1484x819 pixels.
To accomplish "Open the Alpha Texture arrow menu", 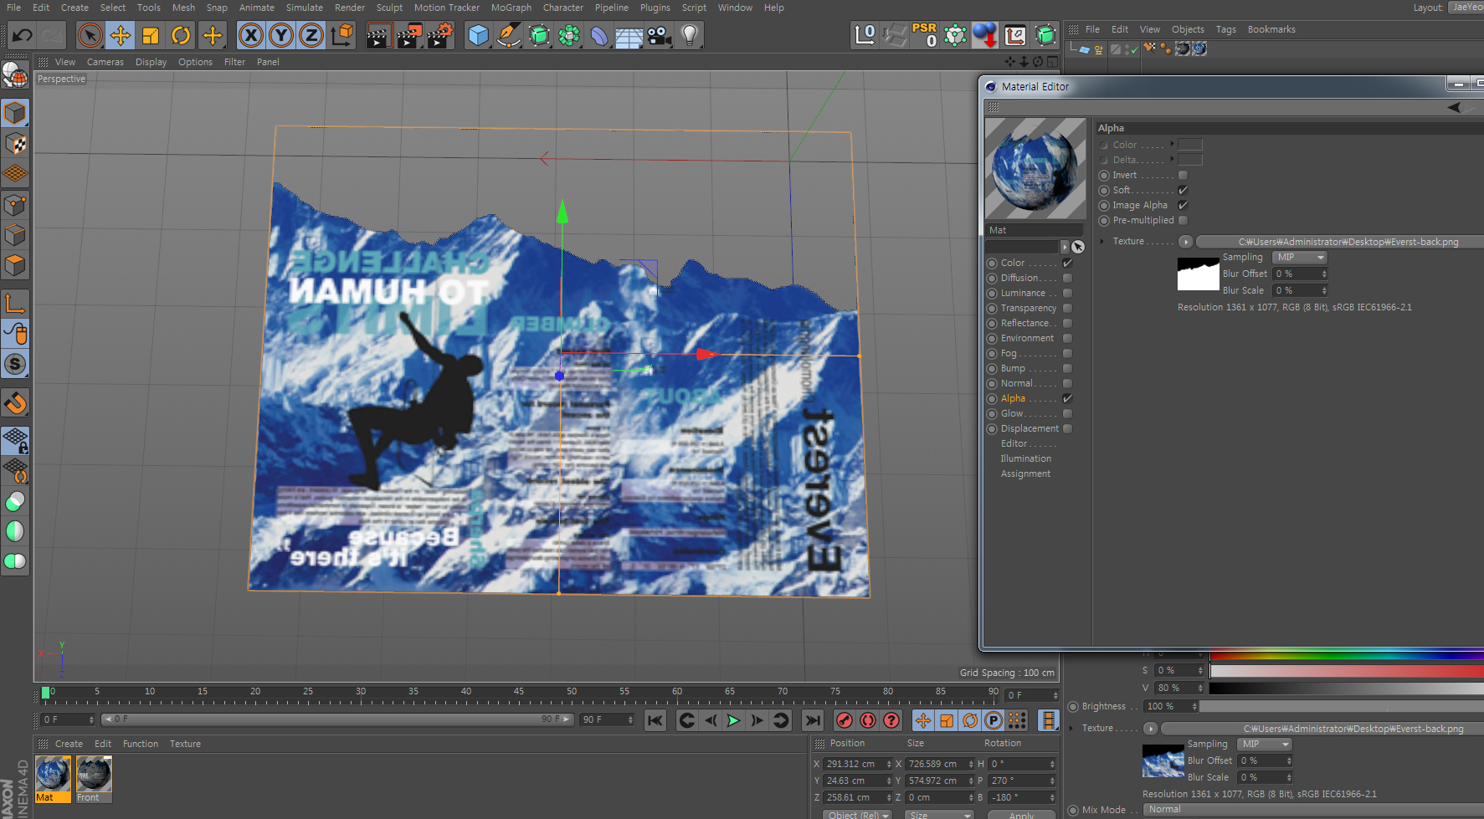I will pos(1186,242).
